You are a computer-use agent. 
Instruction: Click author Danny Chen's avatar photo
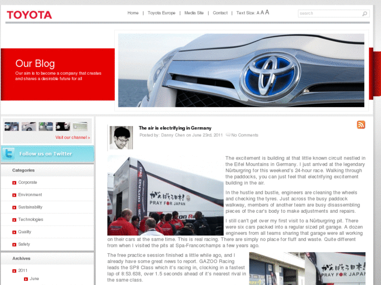[121, 138]
